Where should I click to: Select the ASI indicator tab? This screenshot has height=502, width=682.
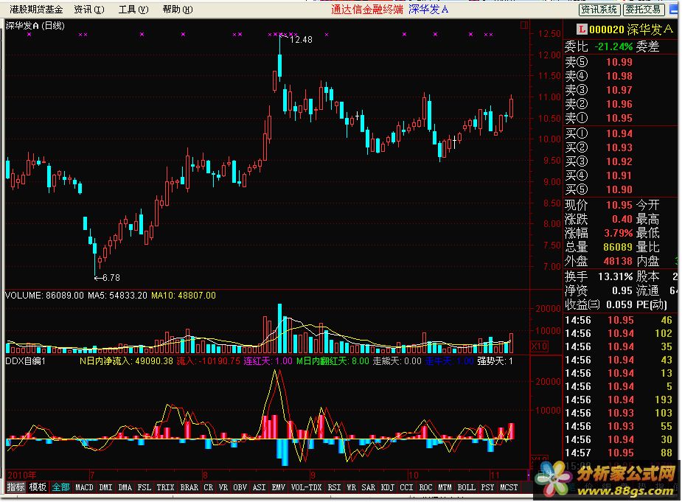(260, 488)
